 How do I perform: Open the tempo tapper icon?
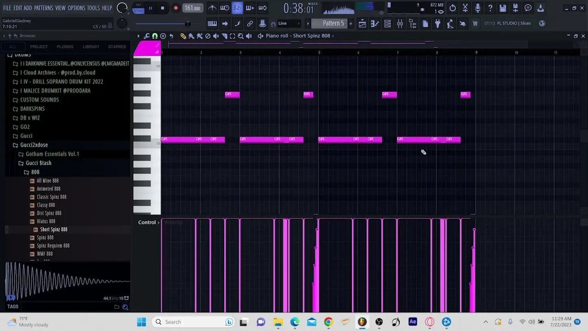click(x=450, y=23)
